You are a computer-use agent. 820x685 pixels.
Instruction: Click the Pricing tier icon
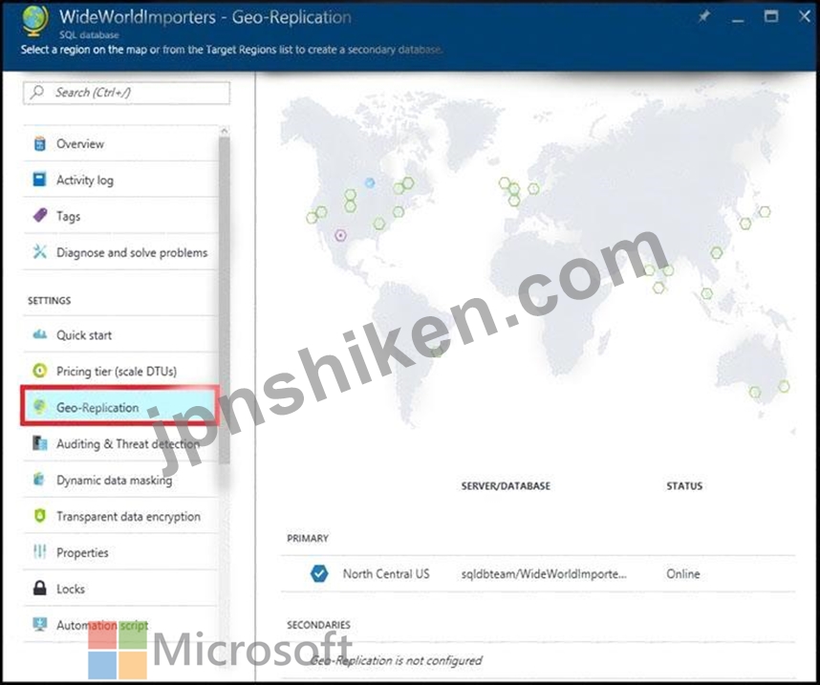40,371
